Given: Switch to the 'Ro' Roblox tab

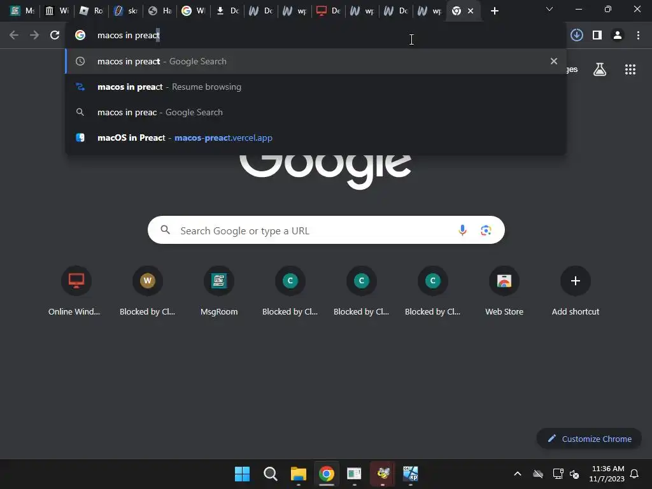Looking at the screenshot, I should [91, 11].
